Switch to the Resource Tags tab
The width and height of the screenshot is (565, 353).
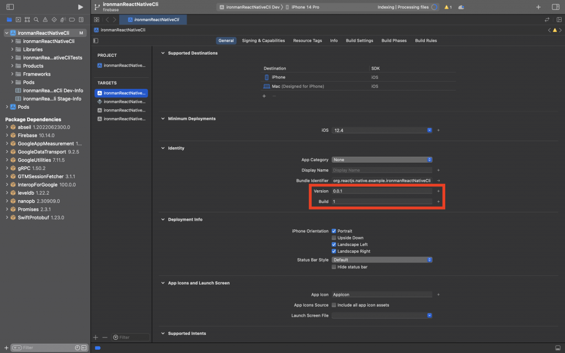[307, 41]
